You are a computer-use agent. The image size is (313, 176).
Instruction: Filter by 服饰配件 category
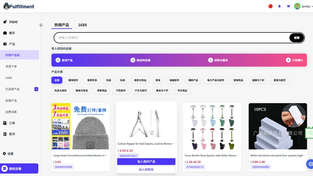coord(73,80)
